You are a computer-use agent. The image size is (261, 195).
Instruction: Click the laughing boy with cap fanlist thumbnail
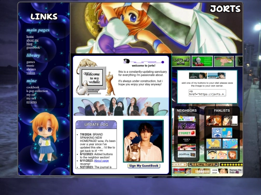point(212,155)
